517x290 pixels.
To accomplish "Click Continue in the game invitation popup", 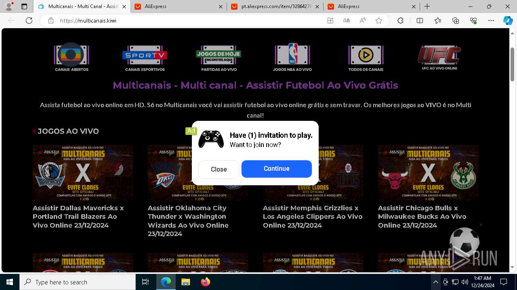I will coord(277,169).
